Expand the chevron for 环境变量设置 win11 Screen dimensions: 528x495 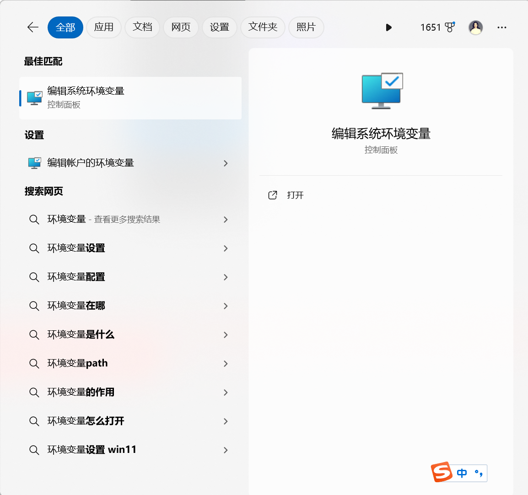[226, 450]
